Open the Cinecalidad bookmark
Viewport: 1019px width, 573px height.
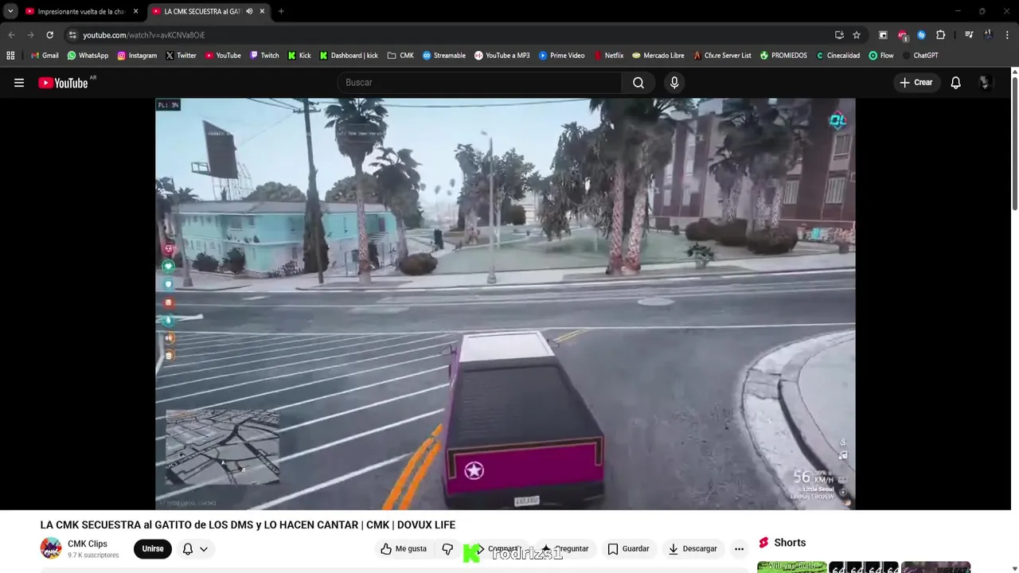click(x=837, y=56)
